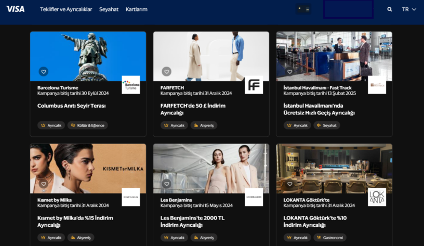
Task: Click the LOKANTA brand logo tile
Action: point(377,197)
